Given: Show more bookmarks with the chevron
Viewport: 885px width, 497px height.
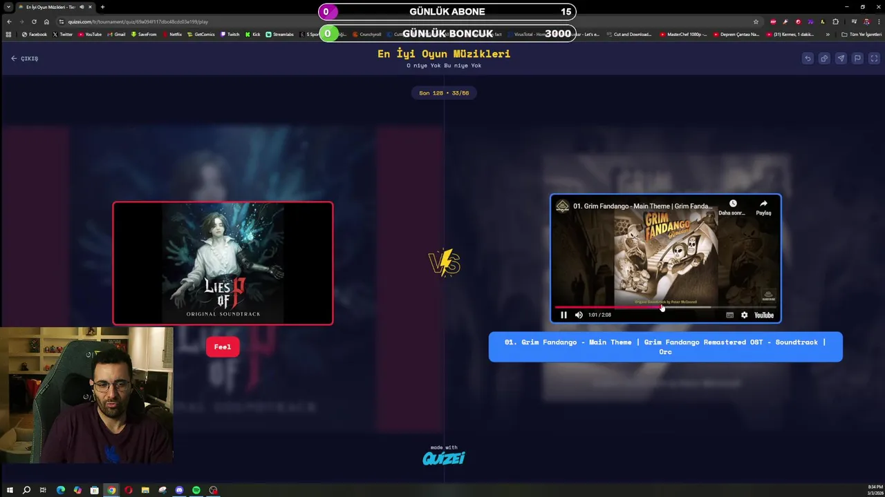Looking at the screenshot, I should pos(828,35).
